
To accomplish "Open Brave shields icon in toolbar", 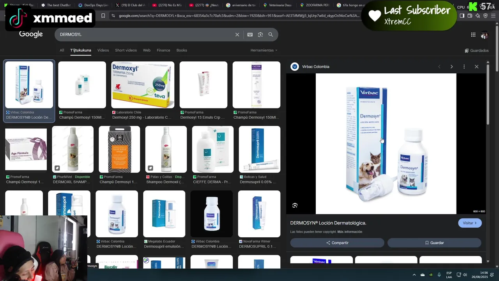I will (485, 16).
